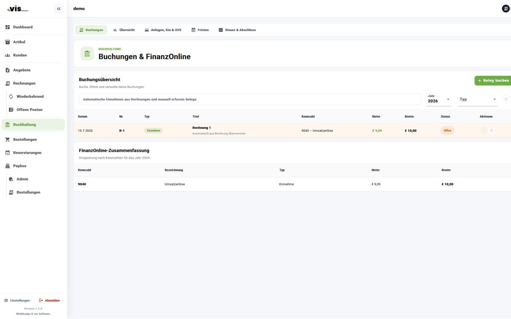Switch to the Übersicht tab
This screenshot has width=511, height=319.
pos(124,30)
